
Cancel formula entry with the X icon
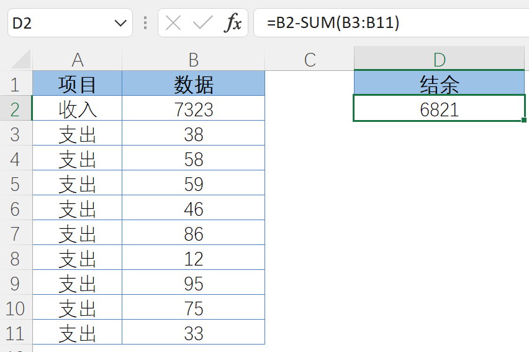[x=173, y=23]
